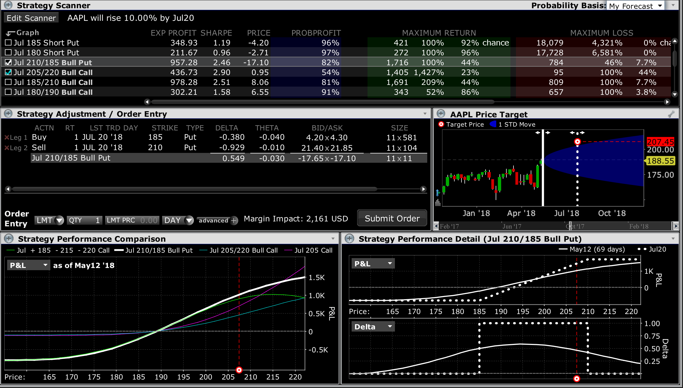Click the scanner list scroll up arrow
This screenshot has height=388, width=683.
point(675,41)
